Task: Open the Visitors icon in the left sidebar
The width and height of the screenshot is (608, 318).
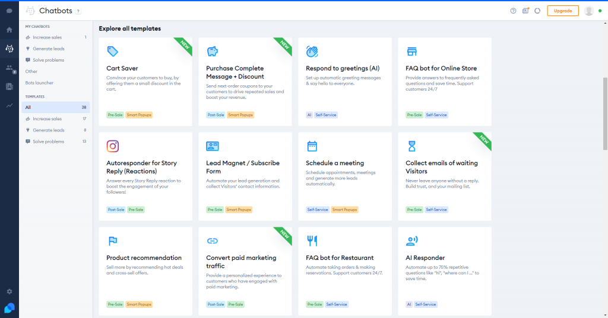Action: (x=9, y=68)
